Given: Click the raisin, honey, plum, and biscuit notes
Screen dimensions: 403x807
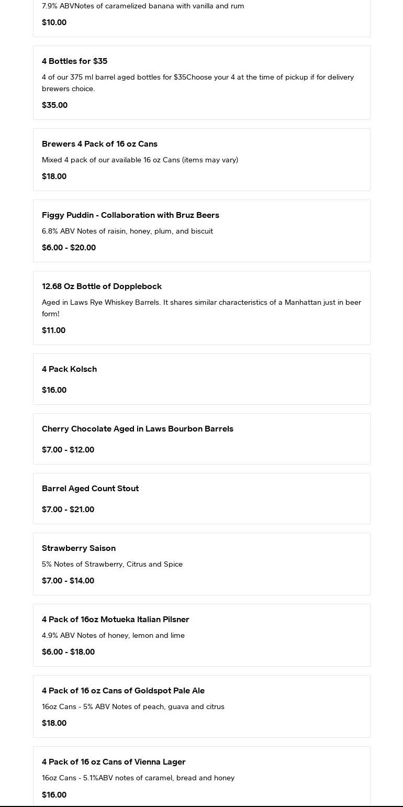Looking at the screenshot, I should point(127,231).
